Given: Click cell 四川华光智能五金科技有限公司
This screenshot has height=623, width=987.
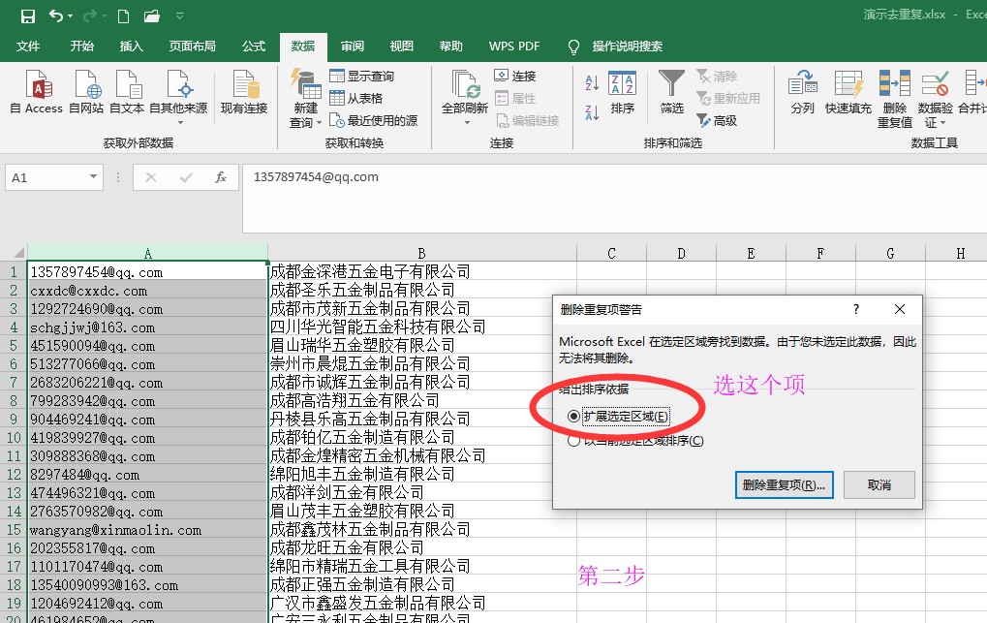Looking at the screenshot, I should pos(422,327).
